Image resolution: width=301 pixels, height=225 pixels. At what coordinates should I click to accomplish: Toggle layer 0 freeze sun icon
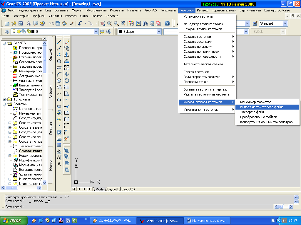point(19,32)
